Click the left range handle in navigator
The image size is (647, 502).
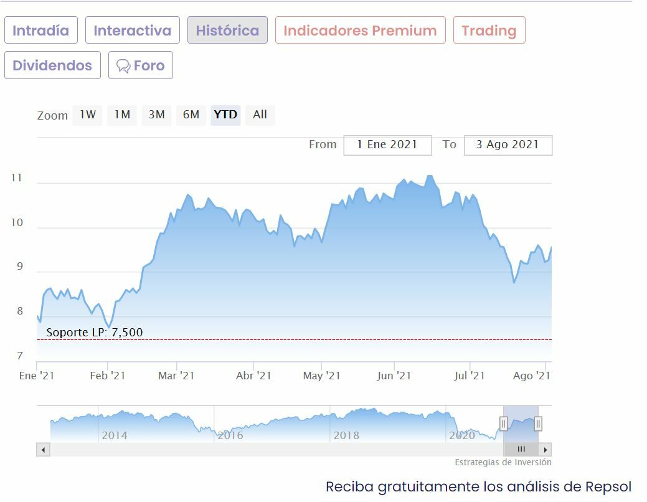(503, 424)
